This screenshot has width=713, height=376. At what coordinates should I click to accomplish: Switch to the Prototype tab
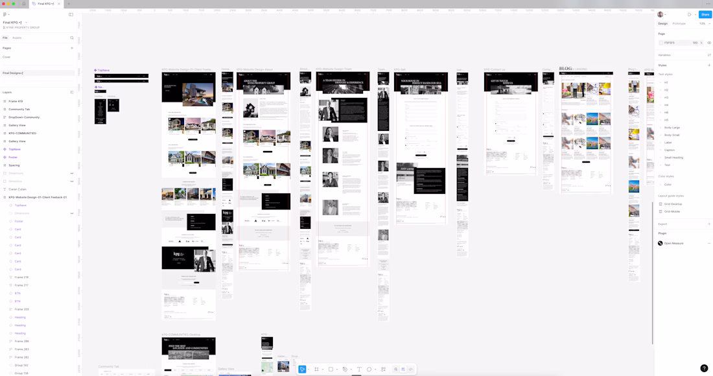[679, 23]
